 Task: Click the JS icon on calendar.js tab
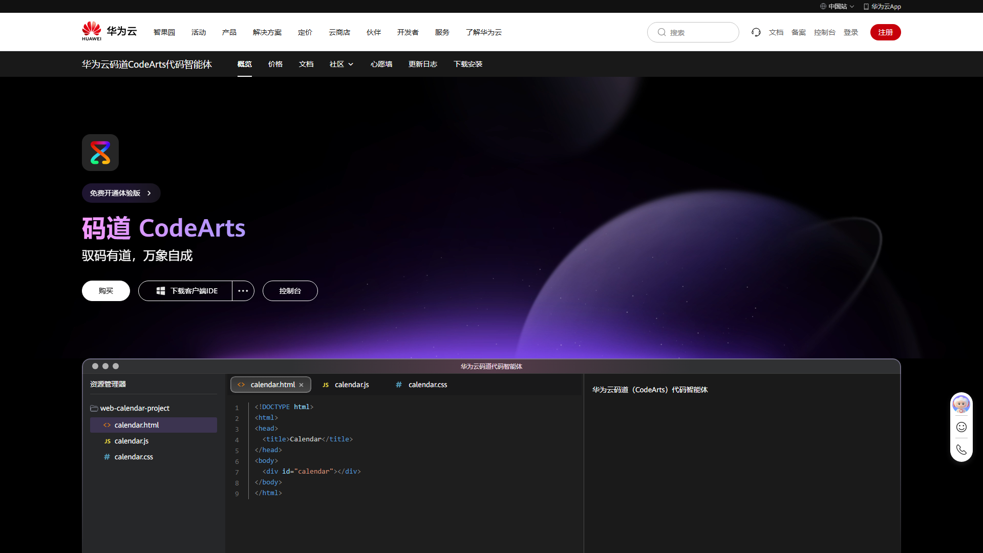point(326,385)
